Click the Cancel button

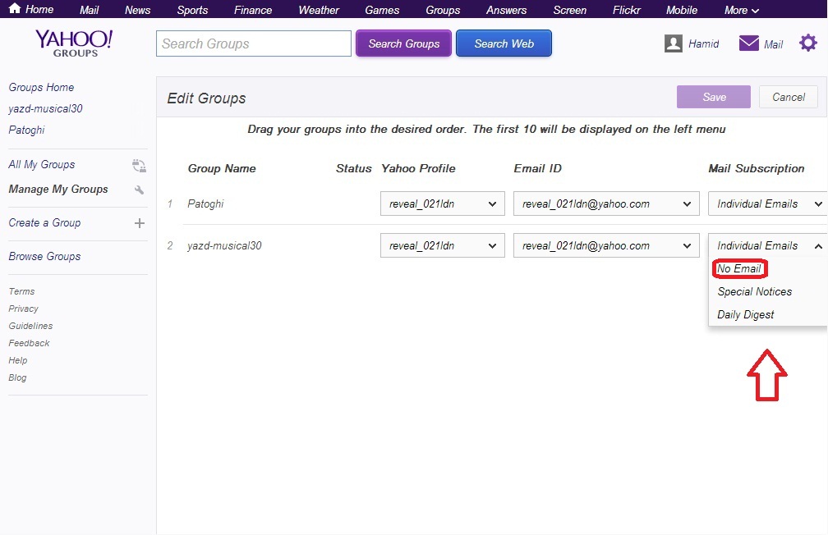789,97
